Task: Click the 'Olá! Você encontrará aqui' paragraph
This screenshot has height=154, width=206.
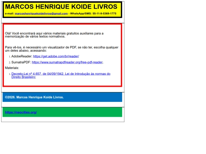Action: tap(54, 35)
